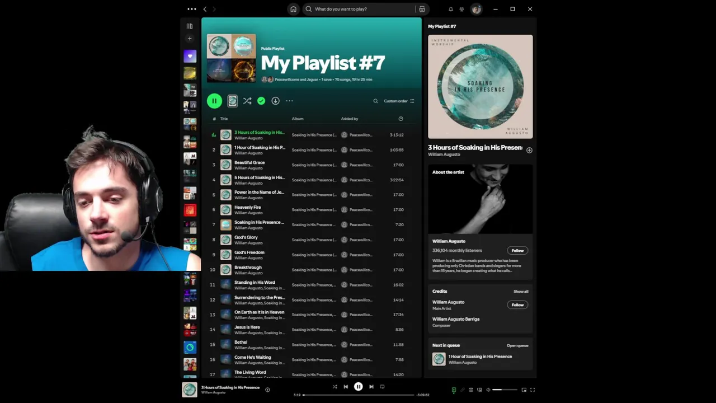Viewport: 716px width, 403px height.
Task: Go to the Home screen icon
Action: (293, 9)
